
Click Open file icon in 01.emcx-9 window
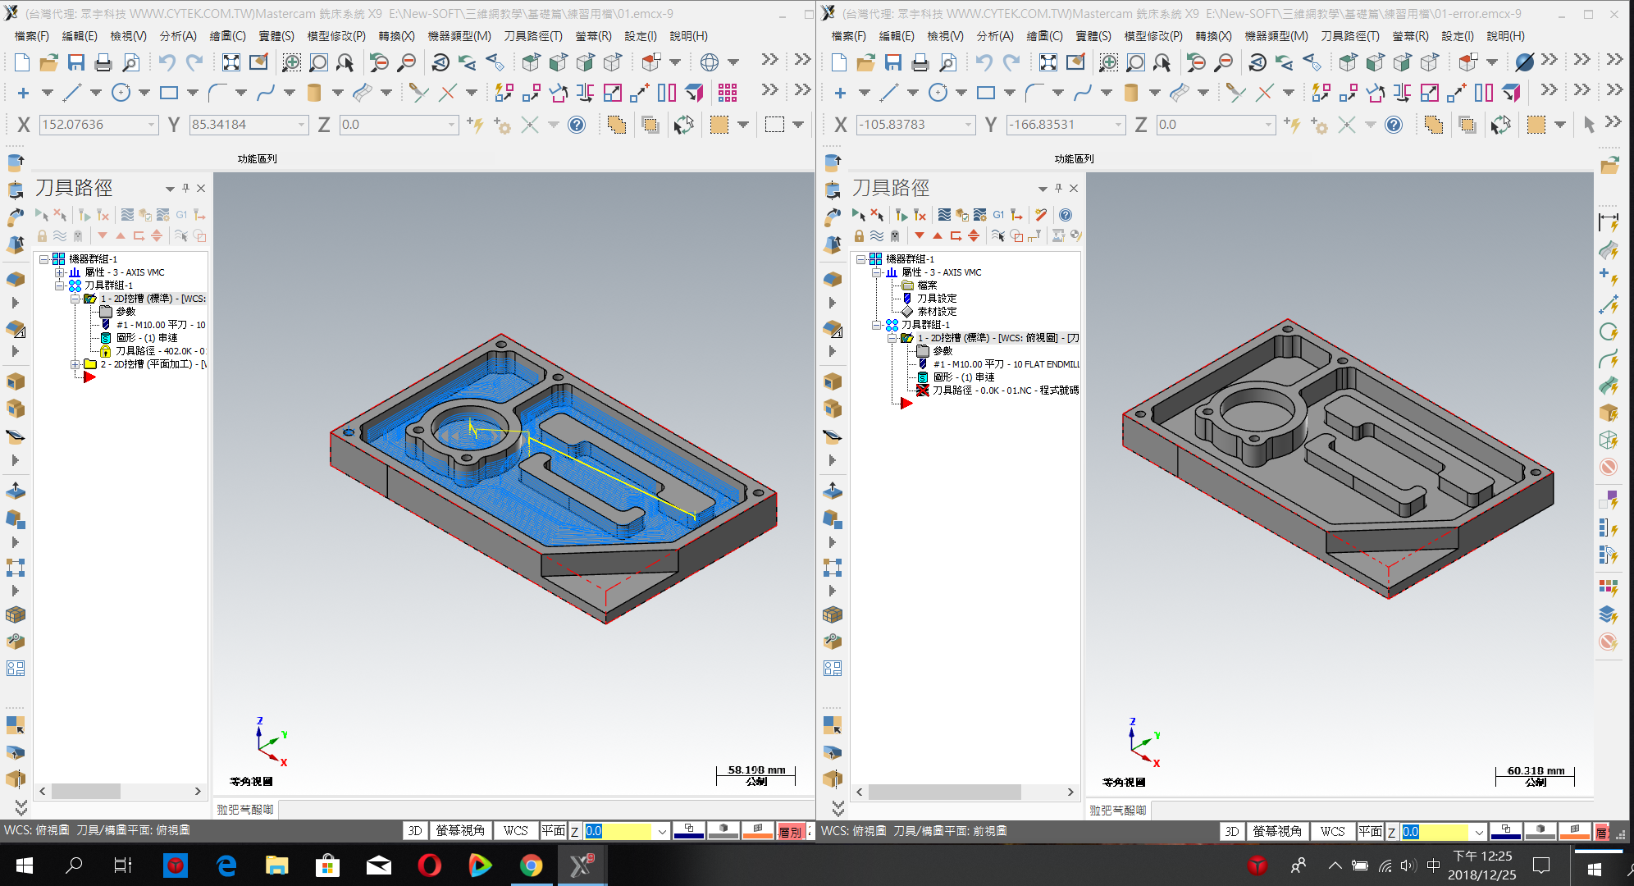(49, 62)
